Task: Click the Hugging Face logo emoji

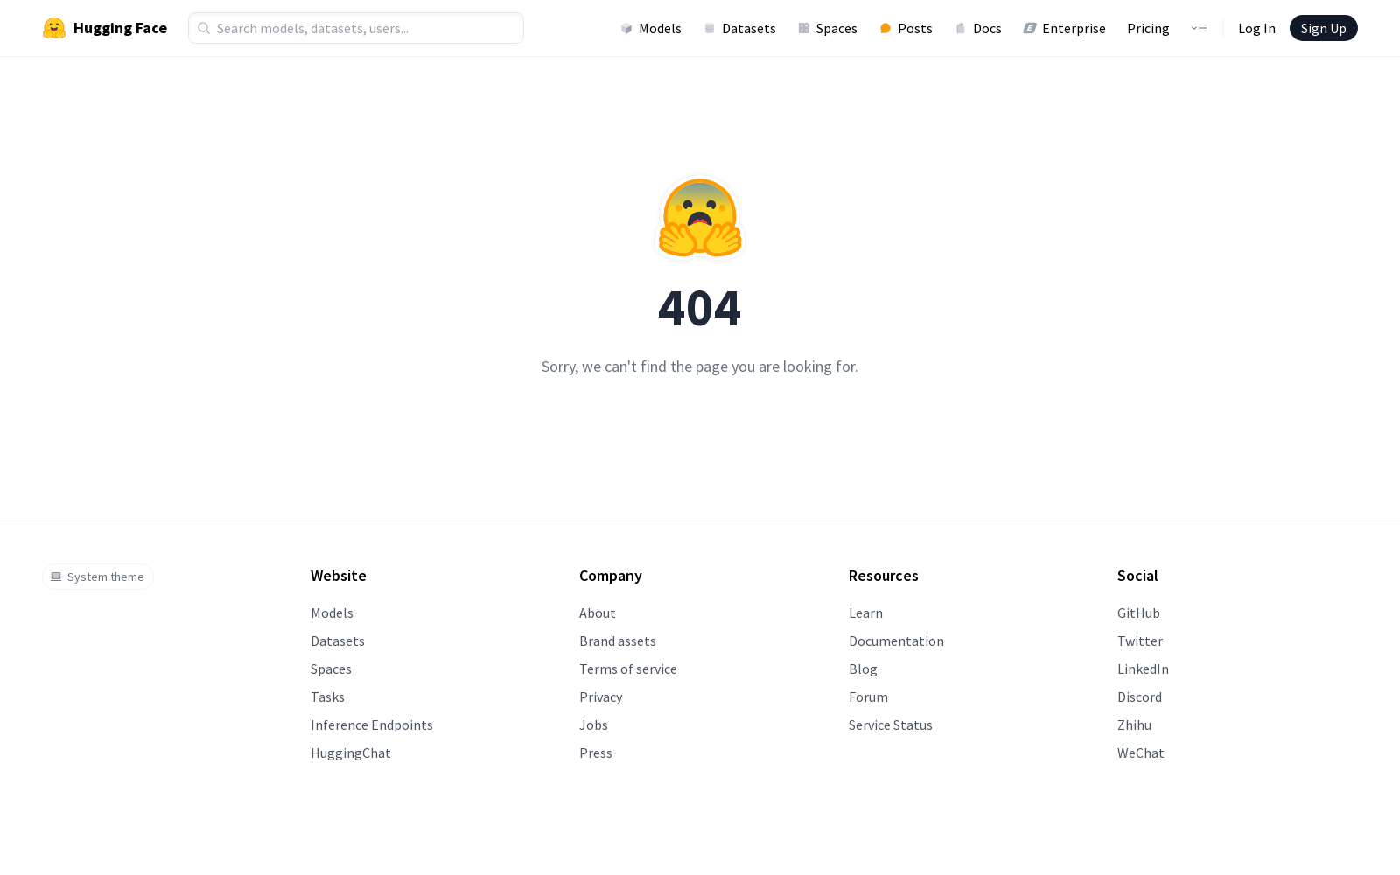Action: pyautogui.click(x=54, y=28)
